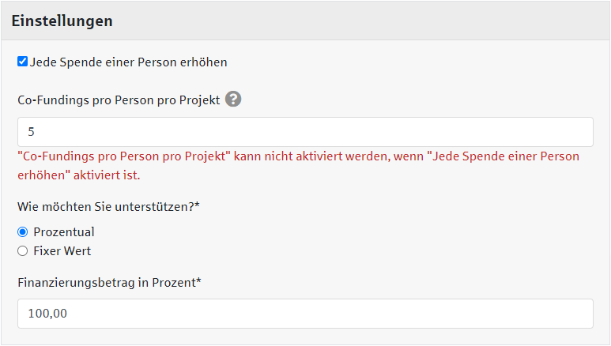611x346 pixels.
Task: Click the 'Wie möchten Sie unterstützen?*' question label
Action: [108, 206]
